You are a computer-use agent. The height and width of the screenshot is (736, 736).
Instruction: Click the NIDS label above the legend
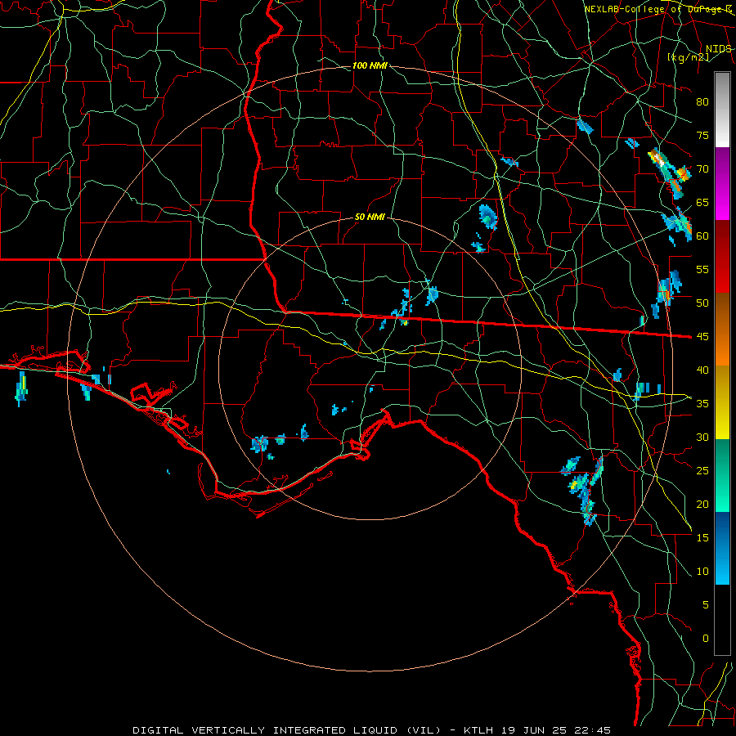(x=718, y=49)
